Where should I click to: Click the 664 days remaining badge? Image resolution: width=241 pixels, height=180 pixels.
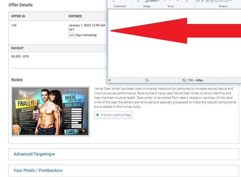[x=72, y=35]
